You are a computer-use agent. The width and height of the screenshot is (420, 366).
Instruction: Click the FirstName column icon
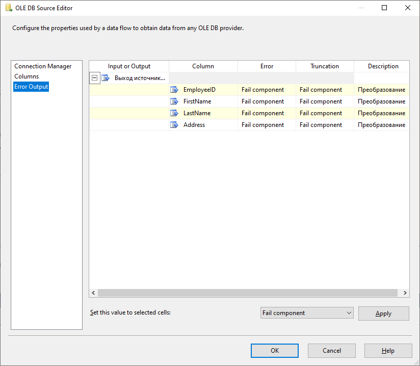[x=174, y=101]
